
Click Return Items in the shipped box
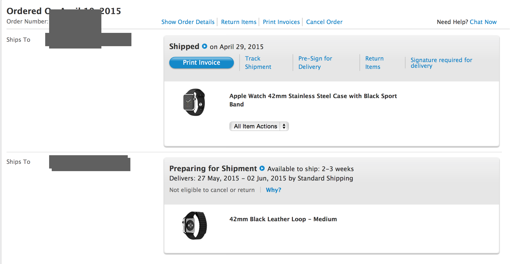(x=374, y=63)
